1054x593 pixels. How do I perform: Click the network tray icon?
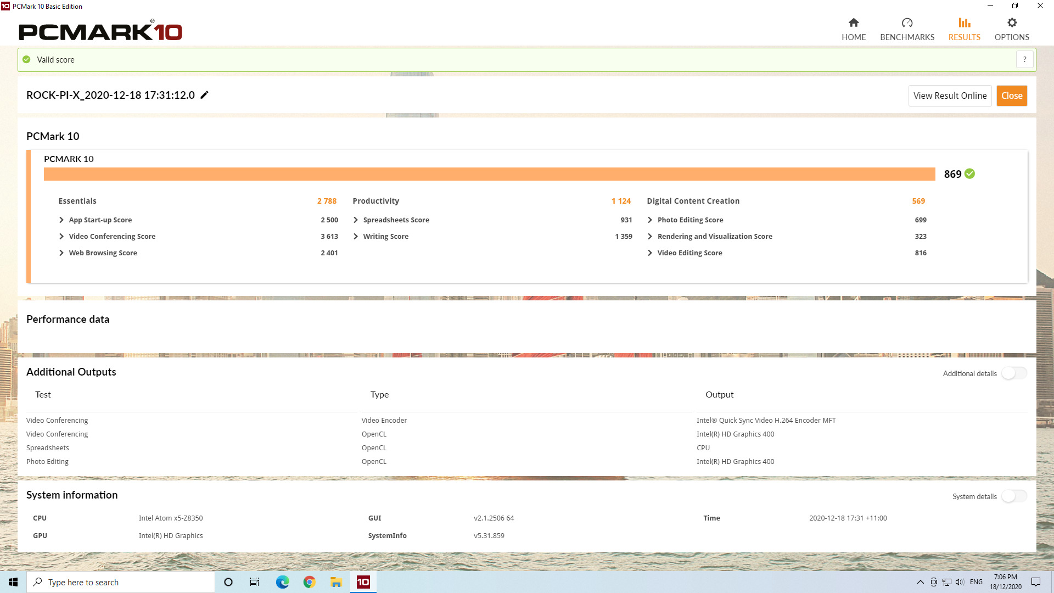tap(947, 582)
